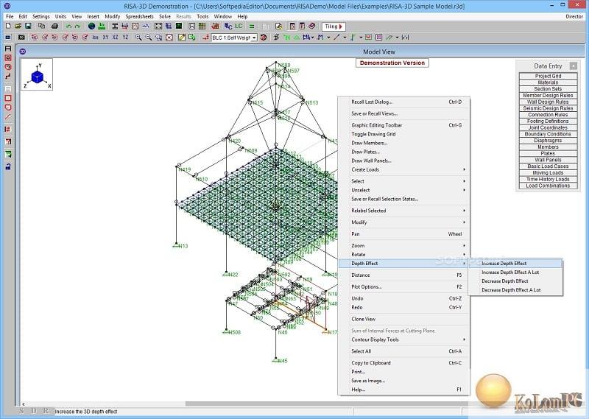Switch to XY plane view
The height and width of the screenshot is (419, 589).
point(105,38)
